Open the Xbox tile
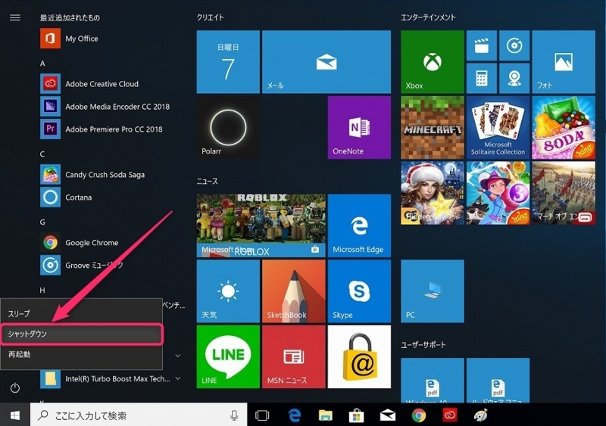This screenshot has height=426, width=606. [x=433, y=62]
